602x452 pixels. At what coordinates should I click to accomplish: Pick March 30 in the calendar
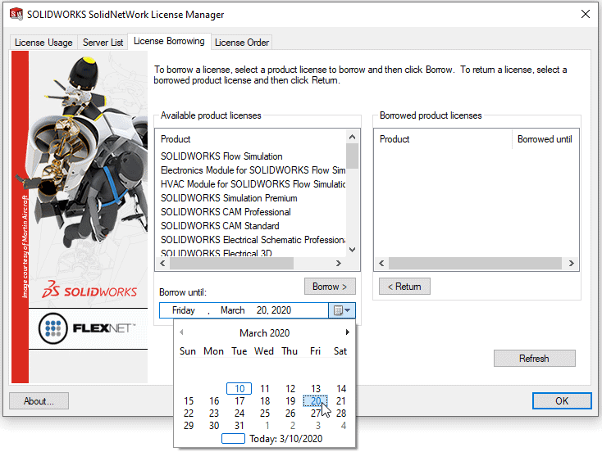(x=214, y=426)
